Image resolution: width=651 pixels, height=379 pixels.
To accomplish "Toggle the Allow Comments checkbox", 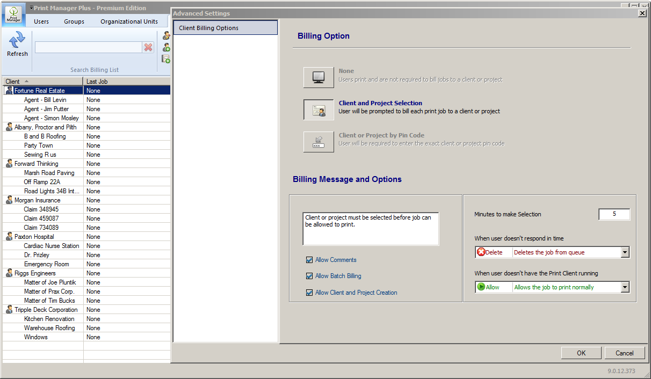I will coord(309,260).
